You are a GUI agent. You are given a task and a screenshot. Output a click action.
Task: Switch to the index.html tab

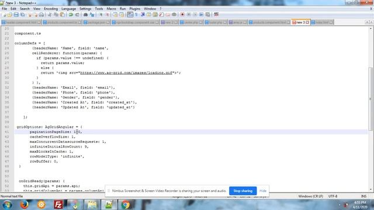coord(322,22)
